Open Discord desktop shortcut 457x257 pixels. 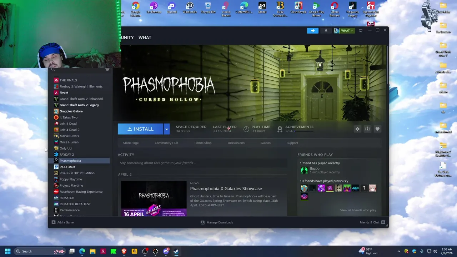172,8
